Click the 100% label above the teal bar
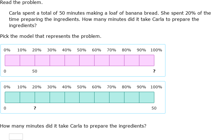The width and height of the screenshot is (211, 140). click(x=156, y=87)
